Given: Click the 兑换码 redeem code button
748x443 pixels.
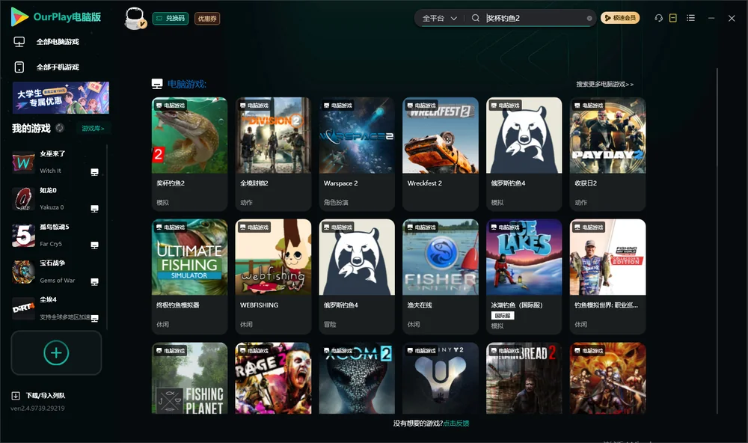Looking at the screenshot, I should pos(171,19).
